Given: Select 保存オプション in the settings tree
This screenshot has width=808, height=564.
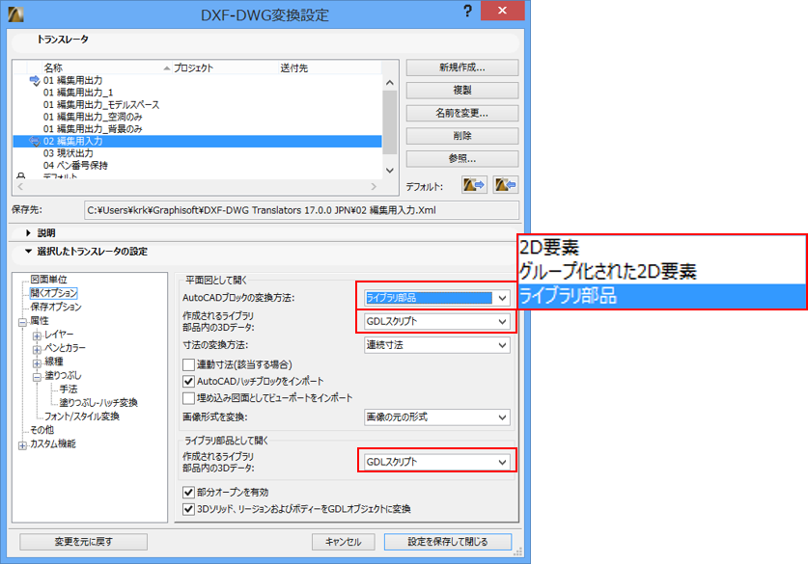Looking at the screenshot, I should 56,308.
